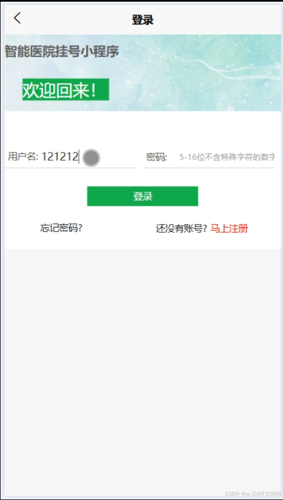
Task: Open the 忘记密码? link
Action: [61, 228]
